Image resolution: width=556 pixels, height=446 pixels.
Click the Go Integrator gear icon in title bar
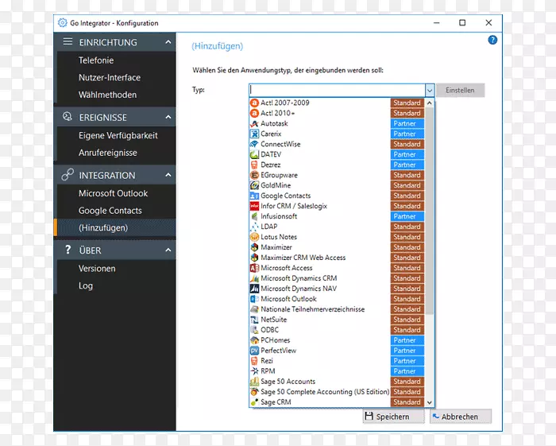pyautogui.click(x=63, y=23)
